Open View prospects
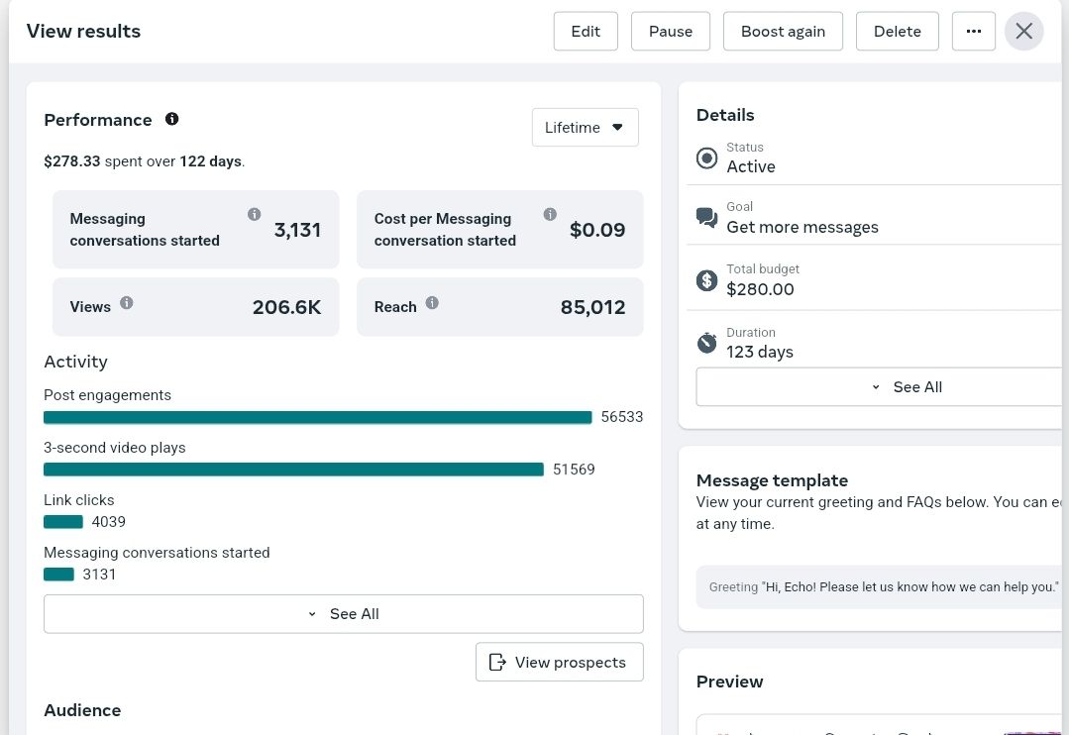 tap(560, 662)
